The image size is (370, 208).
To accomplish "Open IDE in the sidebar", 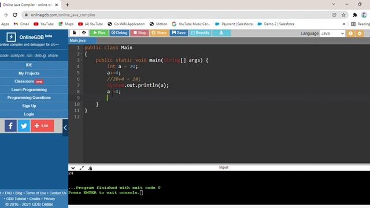I will pyautogui.click(x=29, y=65).
